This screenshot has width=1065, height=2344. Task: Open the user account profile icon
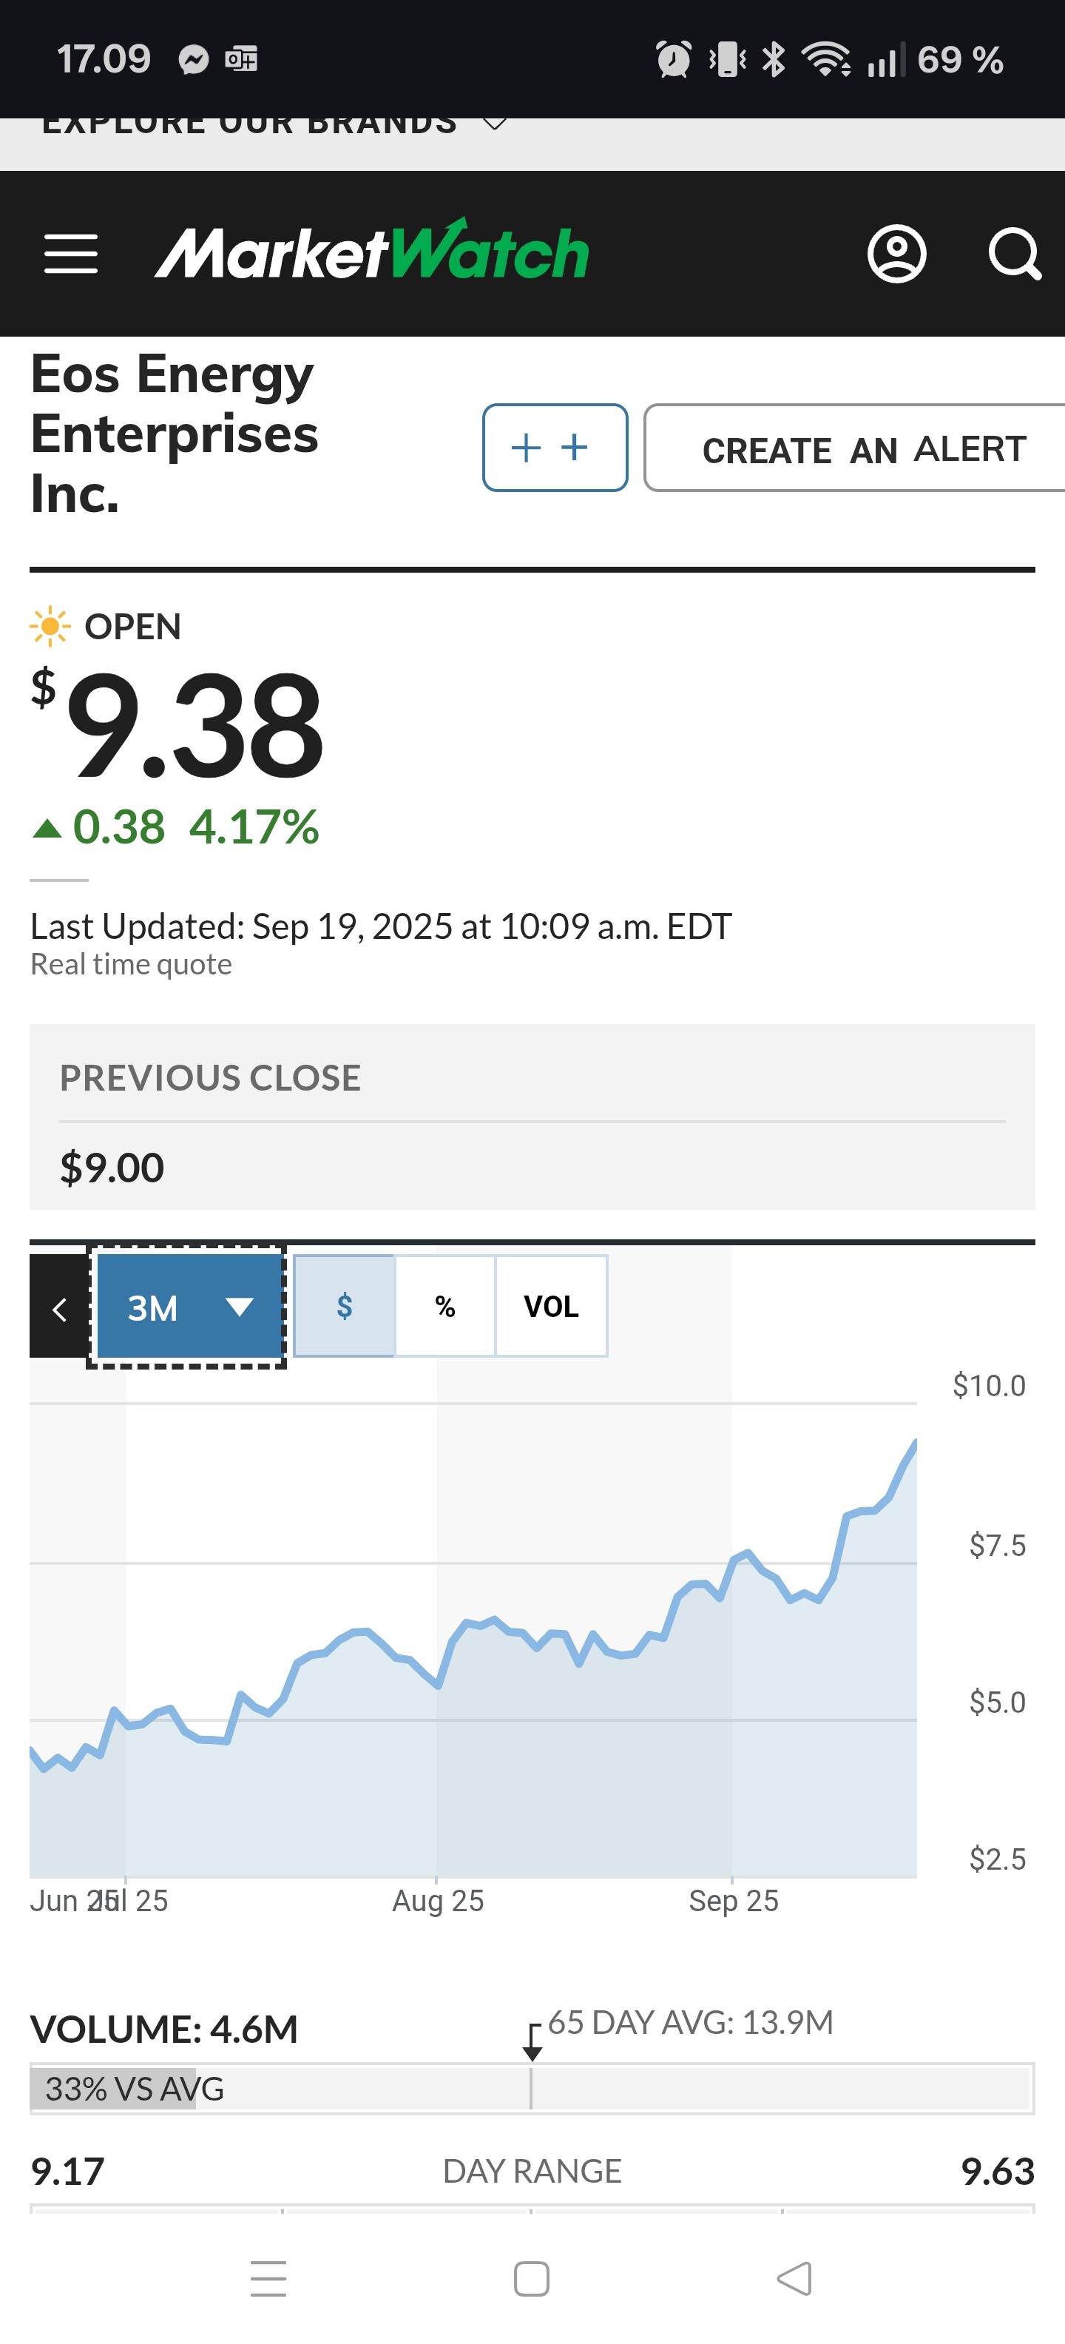click(x=896, y=254)
